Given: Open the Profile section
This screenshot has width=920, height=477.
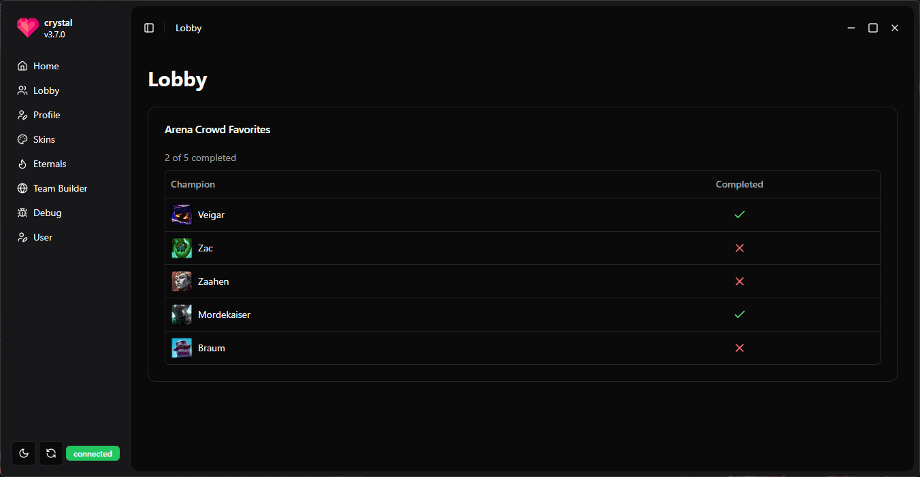Looking at the screenshot, I should click(47, 115).
